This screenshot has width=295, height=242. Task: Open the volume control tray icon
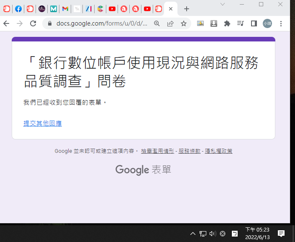coord(213,234)
